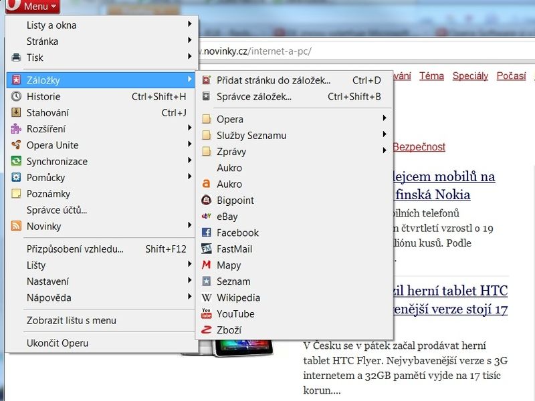Click the red Zboží favicon
This screenshot has height=401, width=535.
click(207, 330)
